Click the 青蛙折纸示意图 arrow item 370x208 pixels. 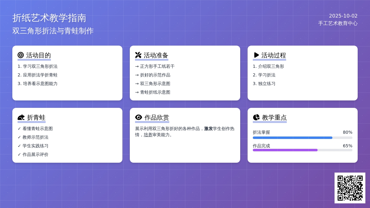coord(153,92)
